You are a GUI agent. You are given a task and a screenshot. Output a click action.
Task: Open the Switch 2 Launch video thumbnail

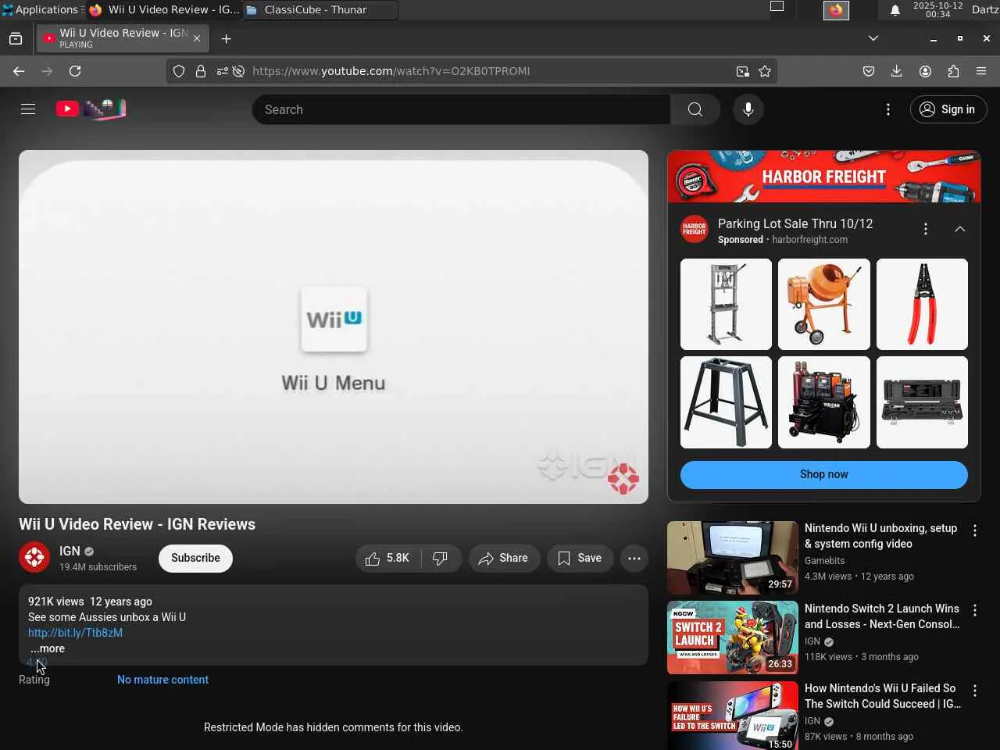point(733,637)
